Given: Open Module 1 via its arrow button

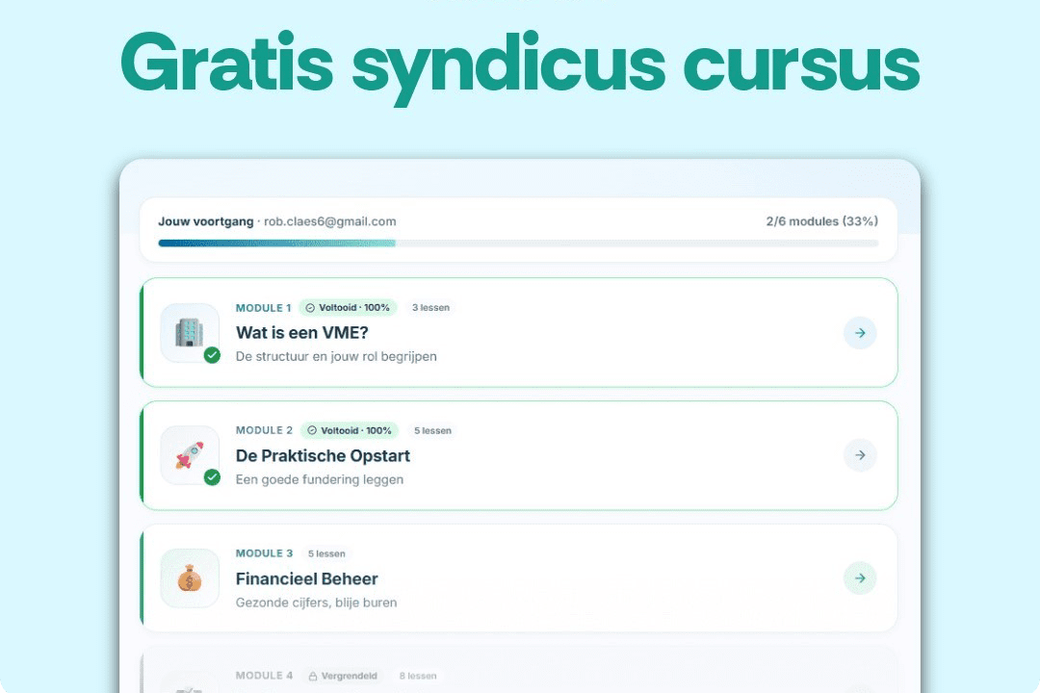Looking at the screenshot, I should (860, 333).
